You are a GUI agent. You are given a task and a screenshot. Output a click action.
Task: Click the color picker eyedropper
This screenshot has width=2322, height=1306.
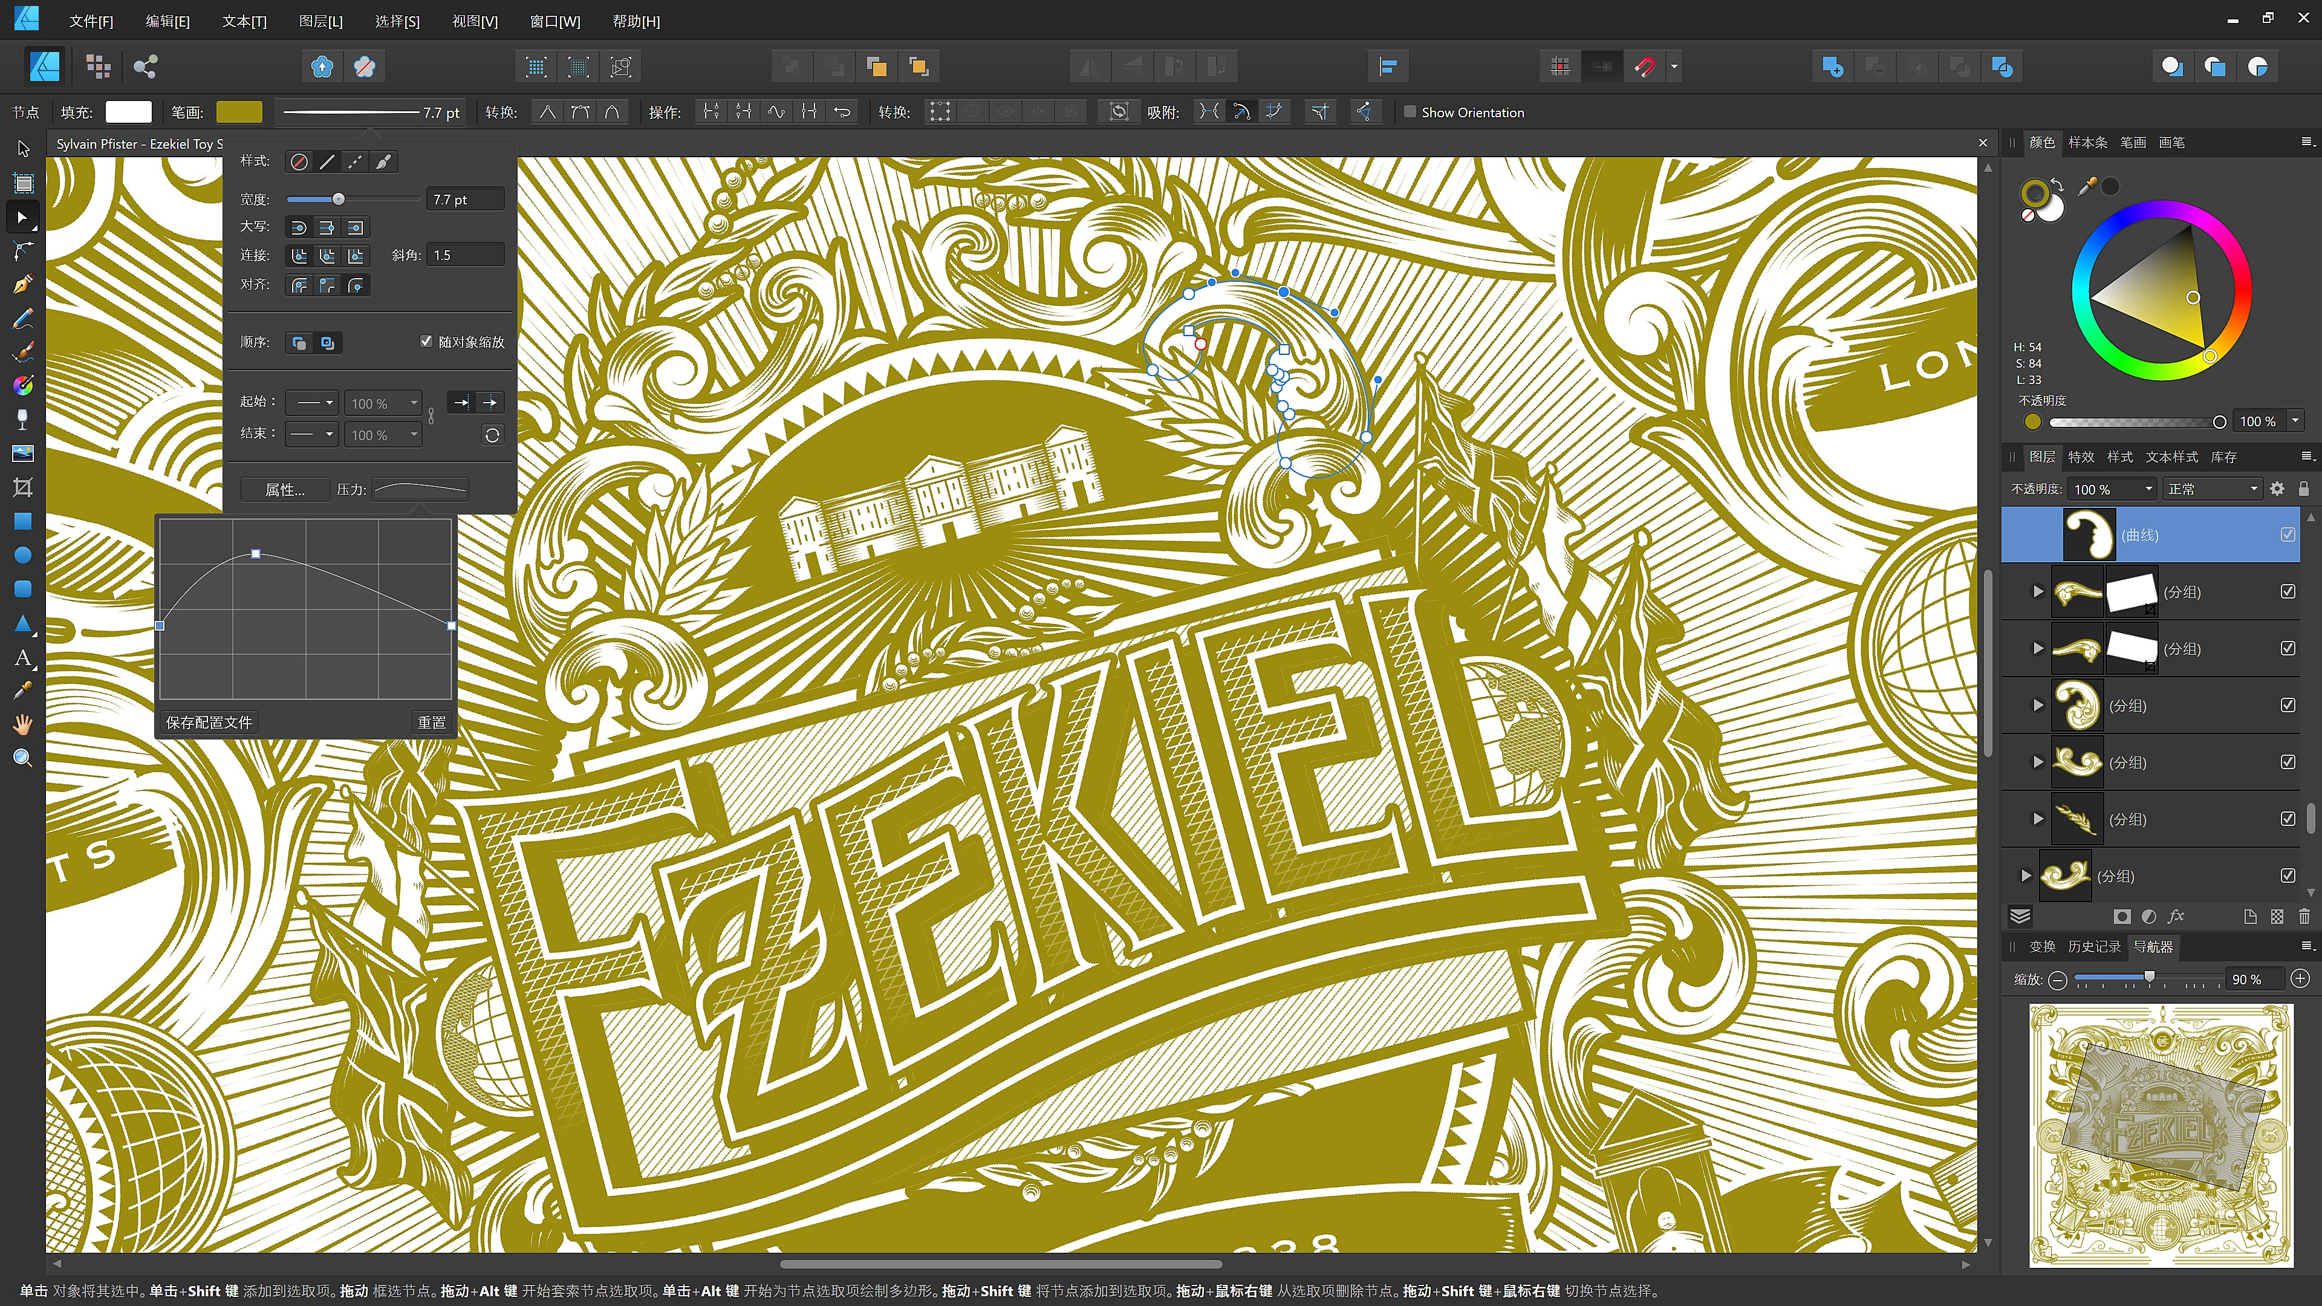pyautogui.click(x=2087, y=187)
